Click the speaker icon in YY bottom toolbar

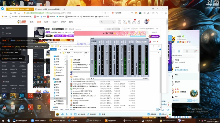pyautogui.click(x=62, y=114)
